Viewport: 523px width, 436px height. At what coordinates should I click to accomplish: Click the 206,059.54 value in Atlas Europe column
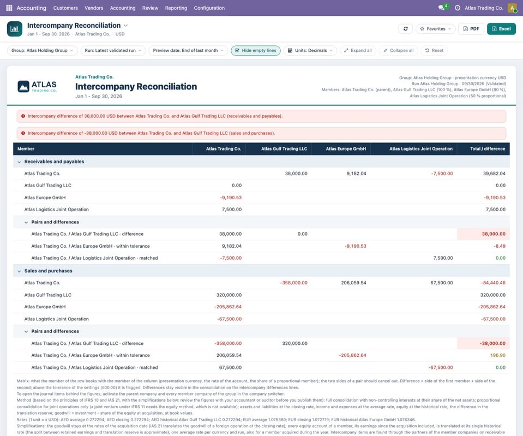click(353, 283)
